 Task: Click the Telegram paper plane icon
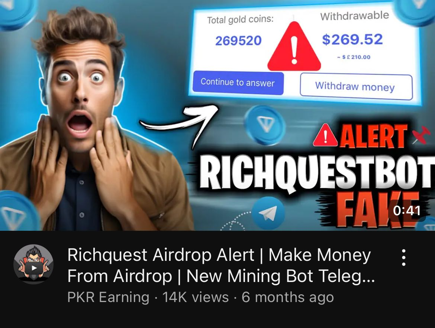click(268, 213)
